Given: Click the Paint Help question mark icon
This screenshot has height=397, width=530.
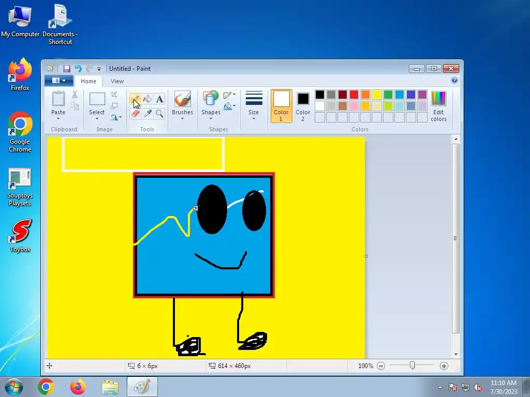Looking at the screenshot, I should coord(454,80).
